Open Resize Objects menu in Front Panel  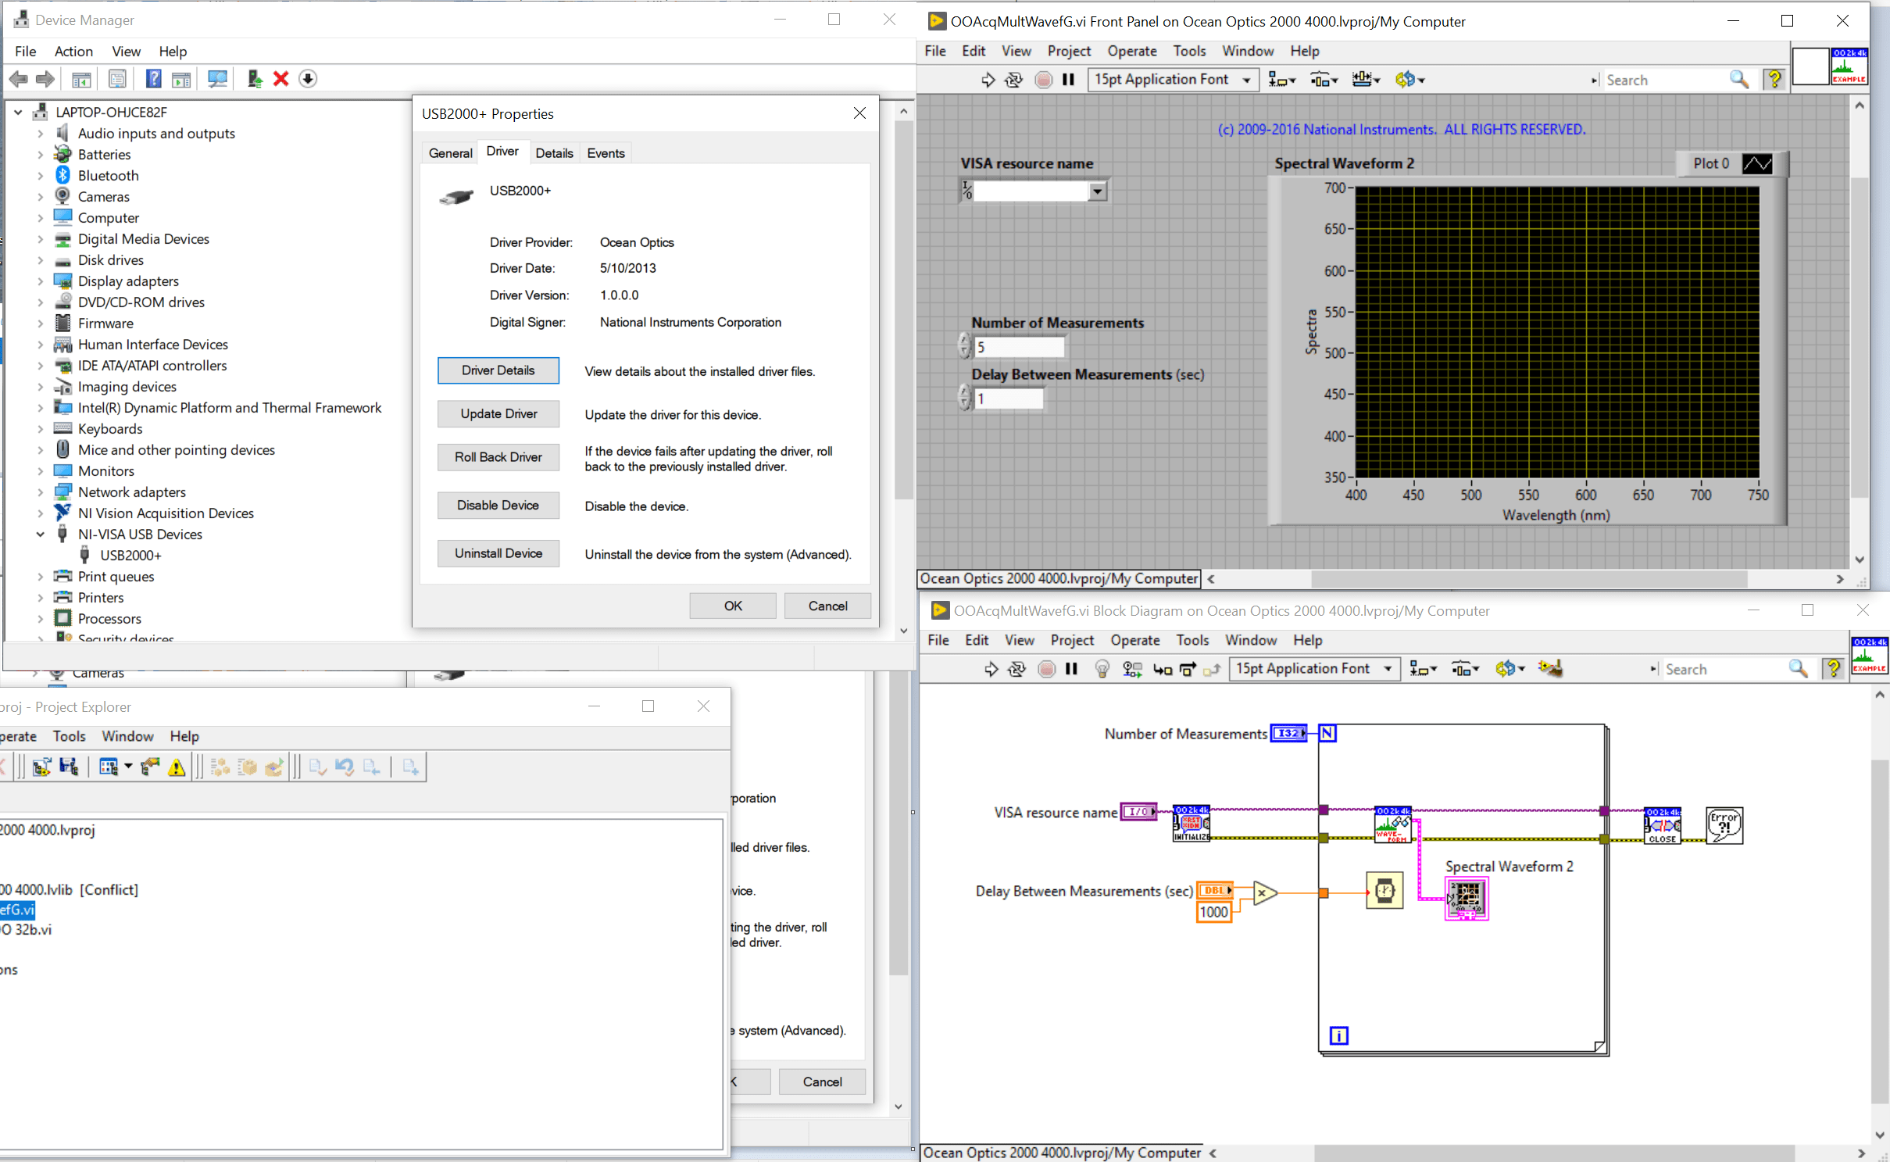pyautogui.click(x=1366, y=80)
